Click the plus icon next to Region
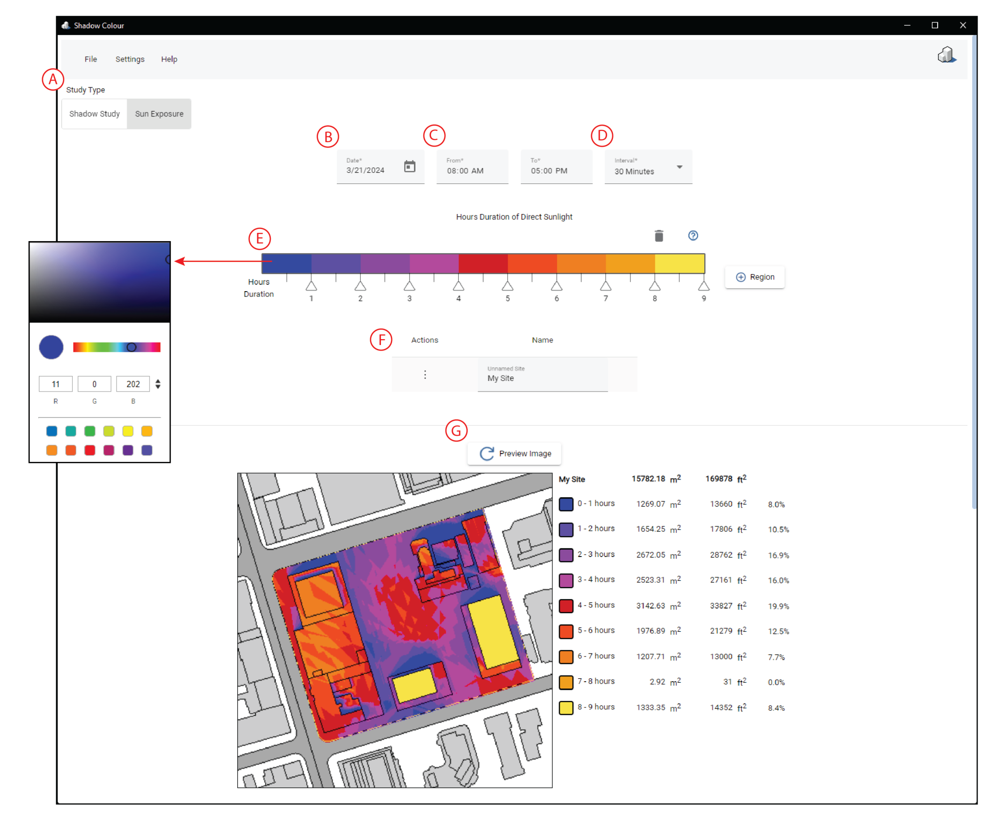Screen dimensions: 994x819 point(741,277)
